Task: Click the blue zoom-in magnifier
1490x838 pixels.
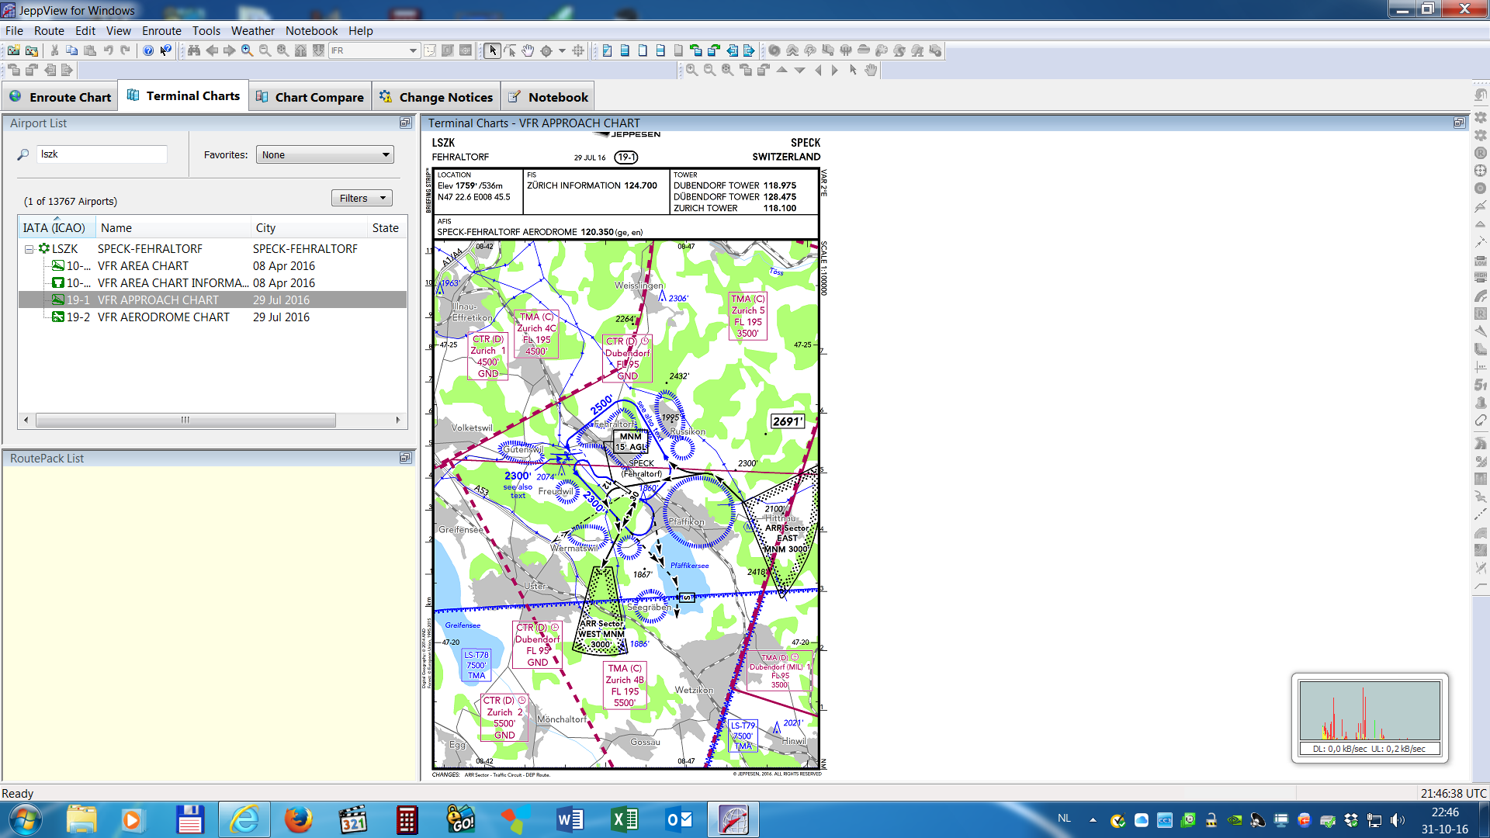Action: tap(247, 50)
